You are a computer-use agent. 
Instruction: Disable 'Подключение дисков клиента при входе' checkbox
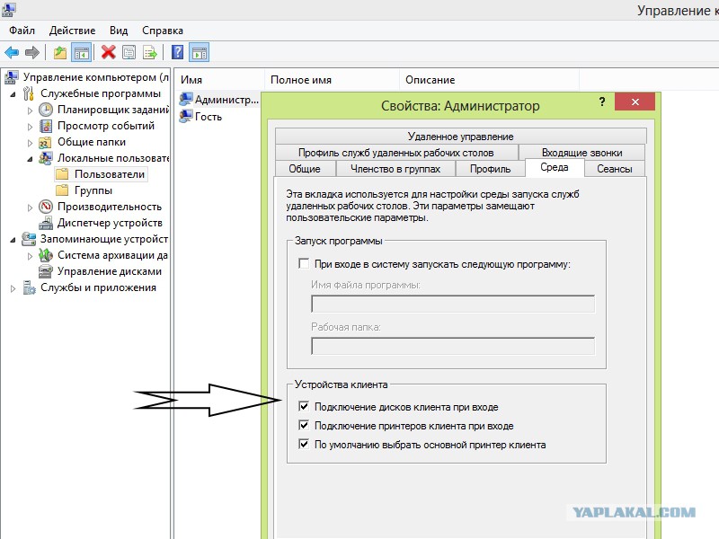[303, 407]
